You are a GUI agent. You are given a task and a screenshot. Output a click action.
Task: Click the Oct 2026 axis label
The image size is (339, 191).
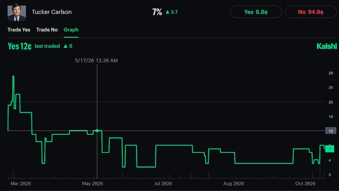pyautogui.click(x=305, y=184)
